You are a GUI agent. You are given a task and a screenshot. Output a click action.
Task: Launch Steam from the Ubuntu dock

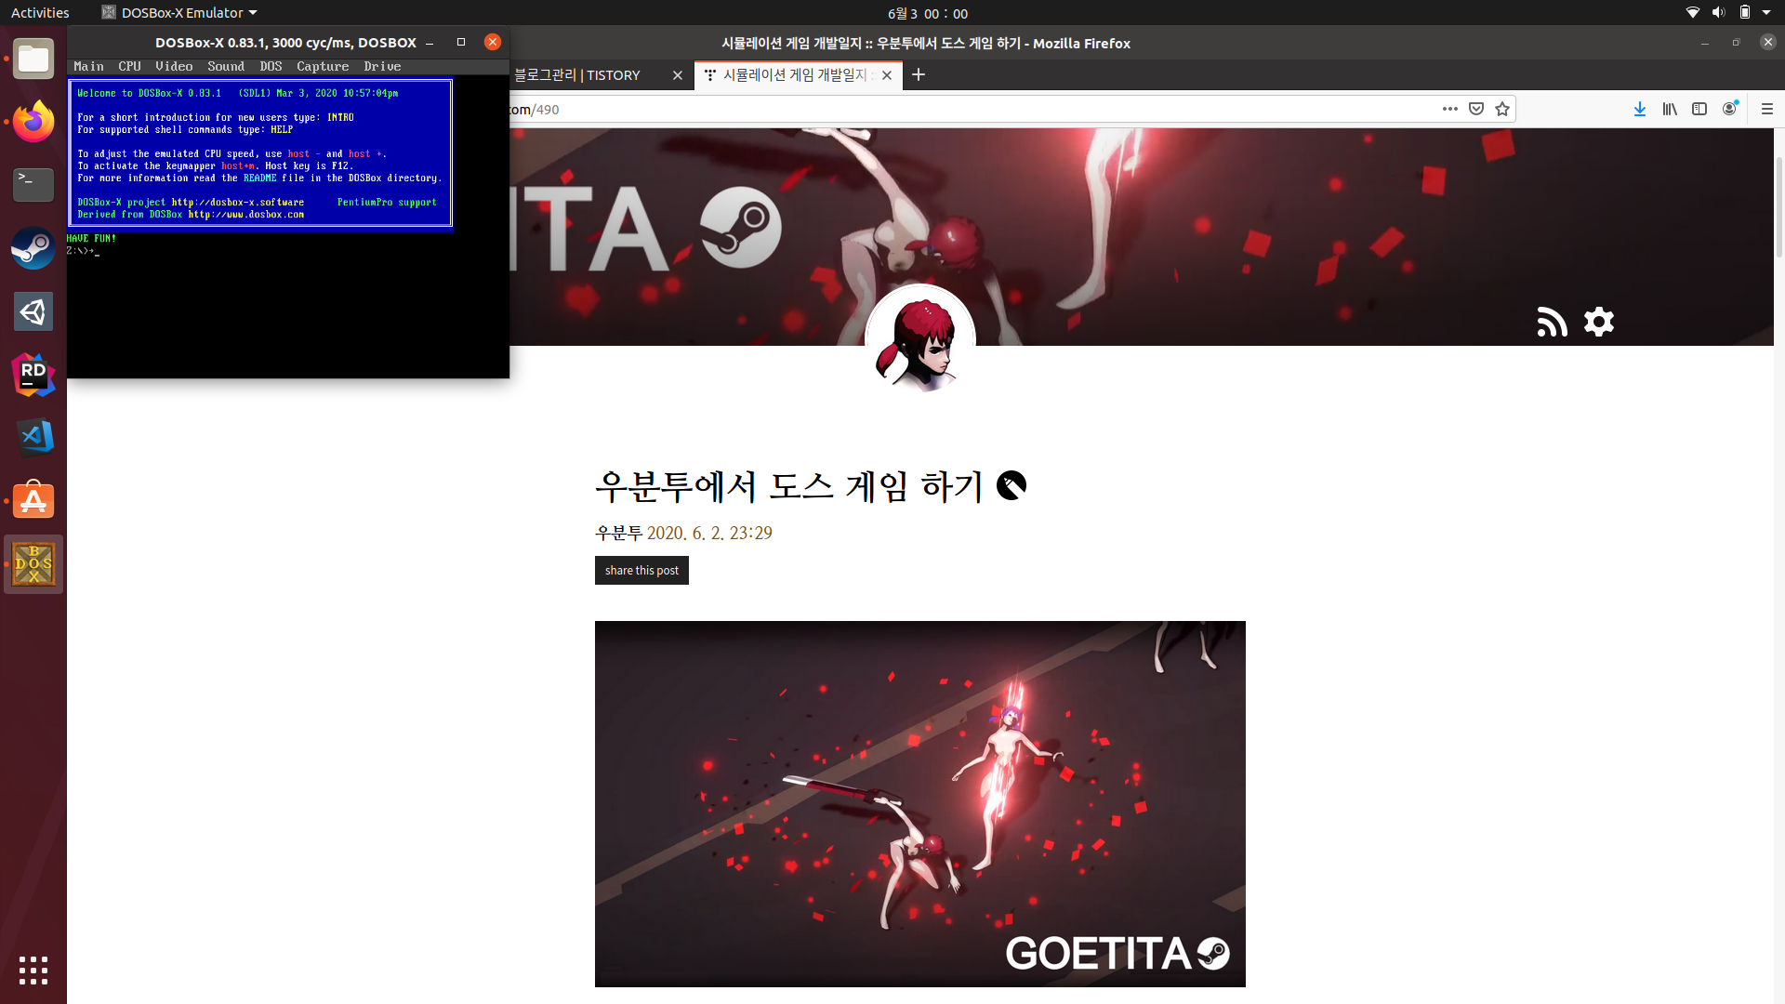33,249
